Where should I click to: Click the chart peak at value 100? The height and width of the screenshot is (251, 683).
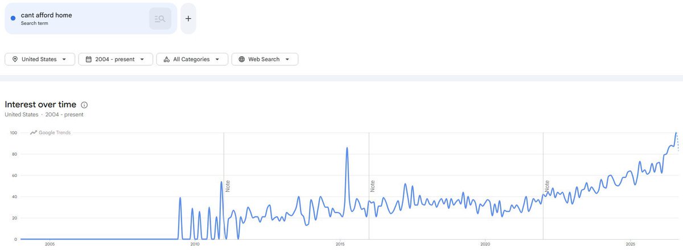[x=676, y=133]
